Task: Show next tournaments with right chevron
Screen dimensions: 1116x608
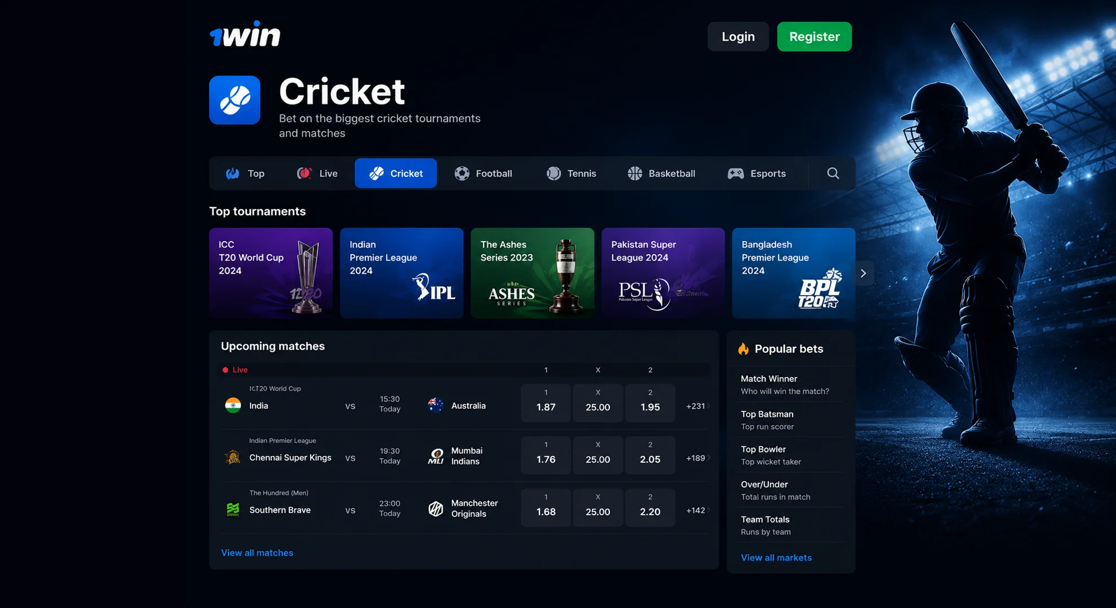Action: point(863,273)
